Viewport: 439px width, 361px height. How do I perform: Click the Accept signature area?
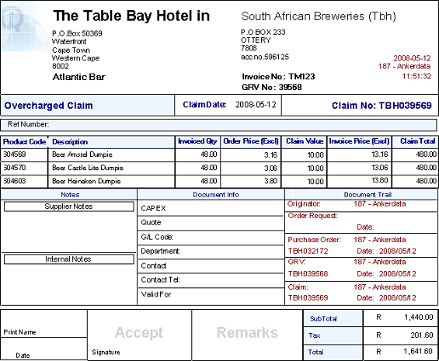(x=139, y=335)
